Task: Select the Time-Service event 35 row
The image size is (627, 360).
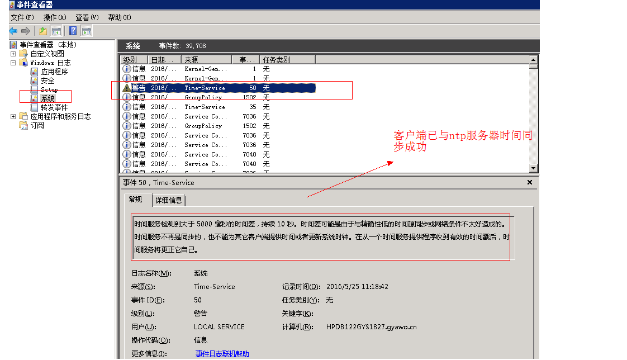Action: pyautogui.click(x=218, y=107)
